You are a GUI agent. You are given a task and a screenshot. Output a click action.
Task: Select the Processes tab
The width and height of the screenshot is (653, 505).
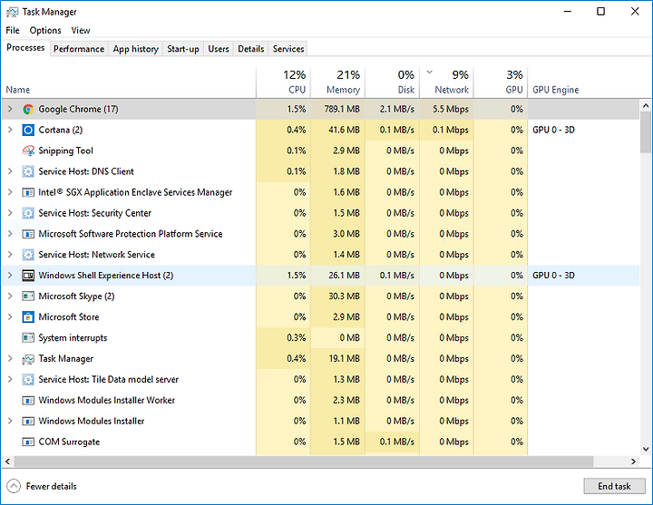point(25,48)
